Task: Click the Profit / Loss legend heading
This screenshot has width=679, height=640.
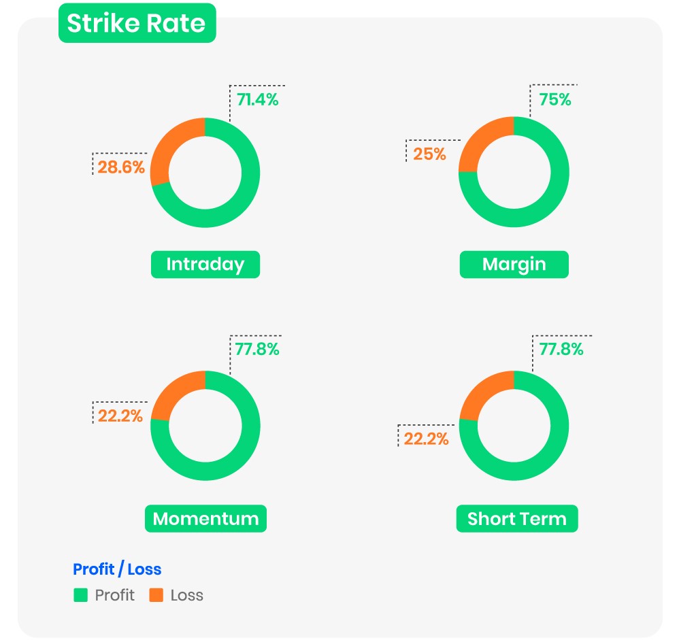Action: coord(117,569)
